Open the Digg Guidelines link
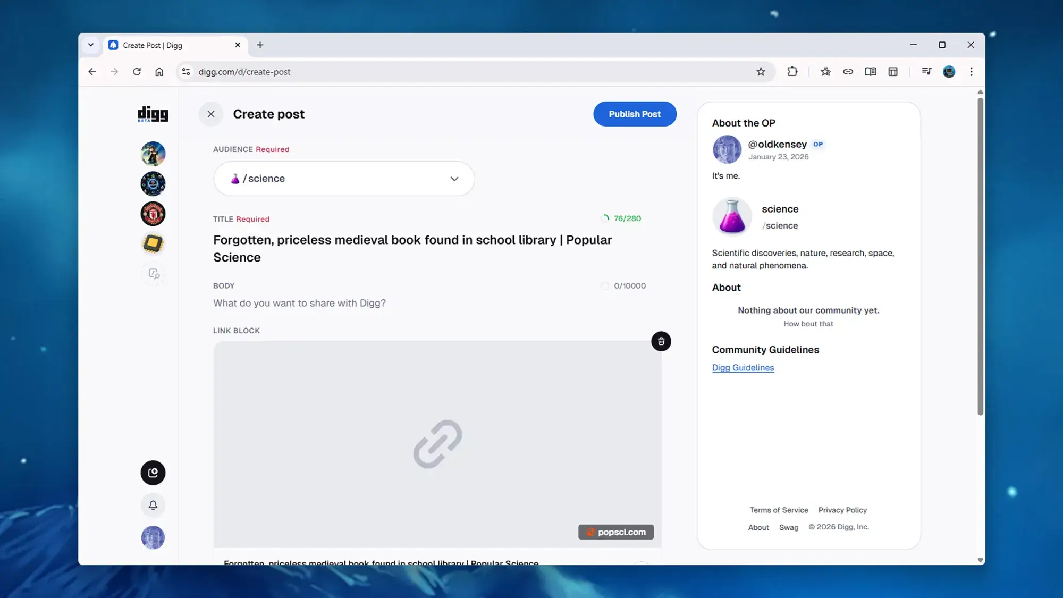The width and height of the screenshot is (1063, 598). 743,367
